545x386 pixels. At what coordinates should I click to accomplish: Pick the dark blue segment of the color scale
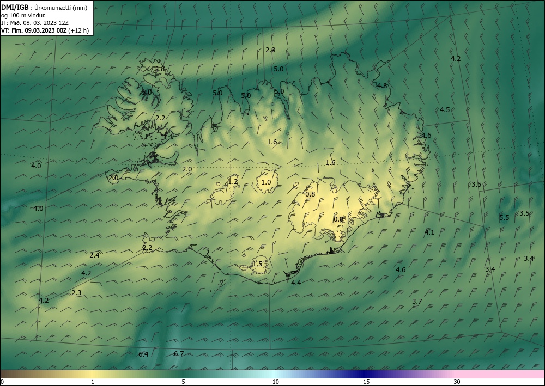(x=365, y=374)
